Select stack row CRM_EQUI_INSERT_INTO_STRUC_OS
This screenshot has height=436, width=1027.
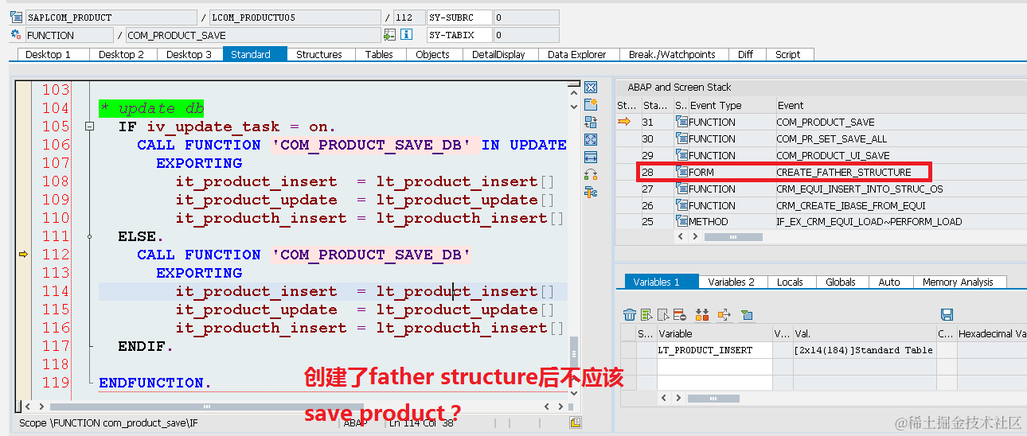pyautogui.click(x=820, y=189)
